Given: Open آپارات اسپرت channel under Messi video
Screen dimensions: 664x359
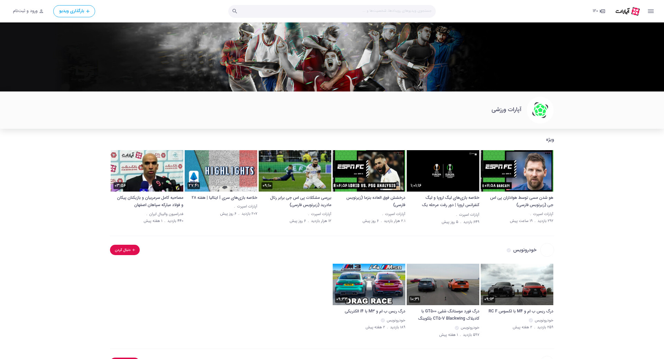Looking at the screenshot, I should point(543,214).
